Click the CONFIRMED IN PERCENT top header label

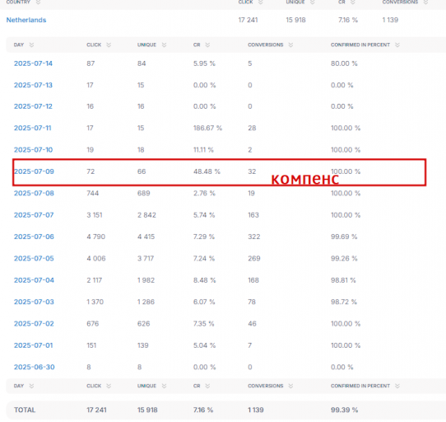(360, 45)
